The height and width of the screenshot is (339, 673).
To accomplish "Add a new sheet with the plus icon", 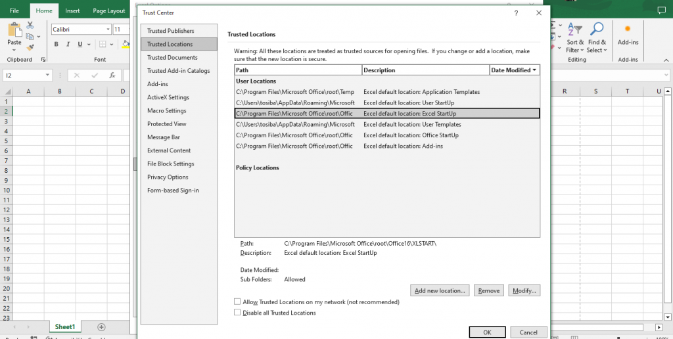I will (101, 327).
